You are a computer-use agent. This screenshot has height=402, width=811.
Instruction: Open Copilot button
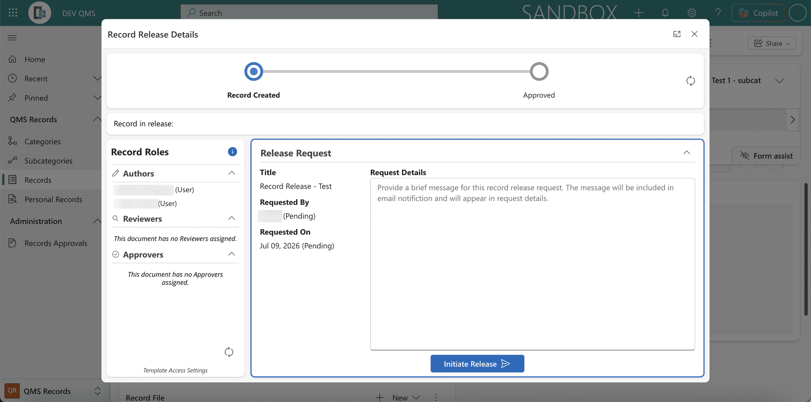click(x=758, y=13)
